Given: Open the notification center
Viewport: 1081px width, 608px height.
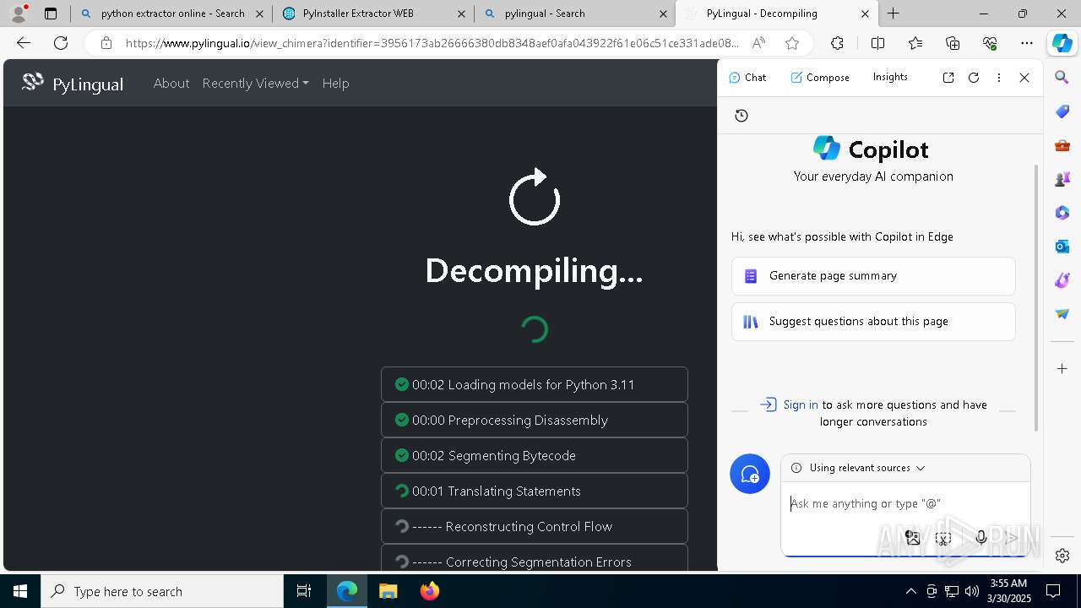Looking at the screenshot, I should point(1053,591).
